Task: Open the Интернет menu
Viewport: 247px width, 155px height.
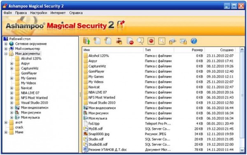Action: (x=58, y=13)
